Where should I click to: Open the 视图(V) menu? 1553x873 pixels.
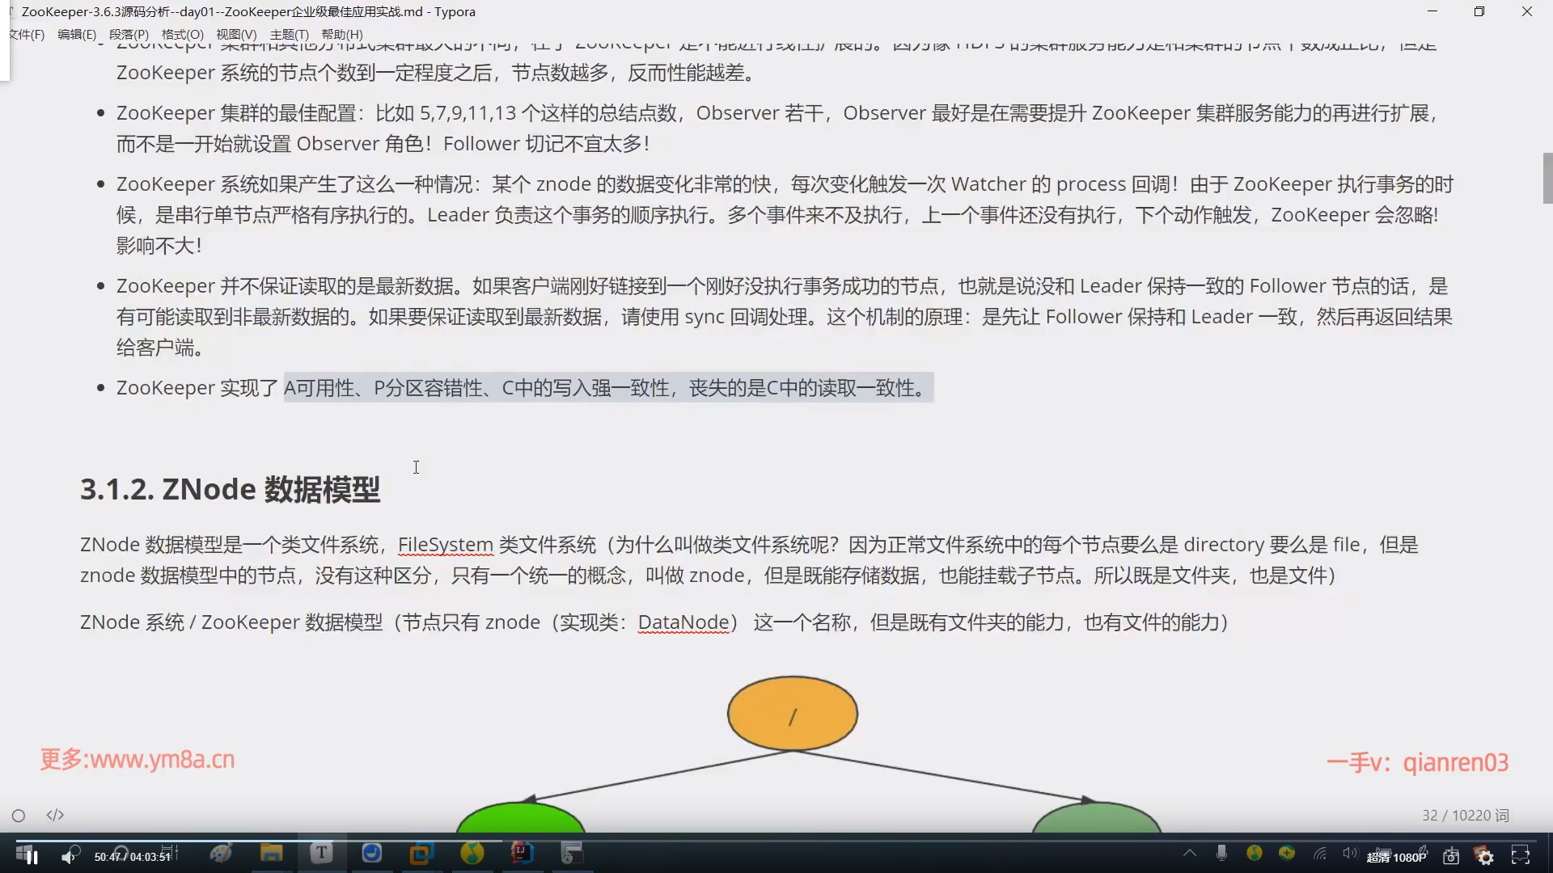pyautogui.click(x=236, y=34)
